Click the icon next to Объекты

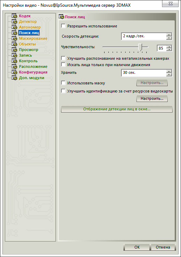(14, 44)
